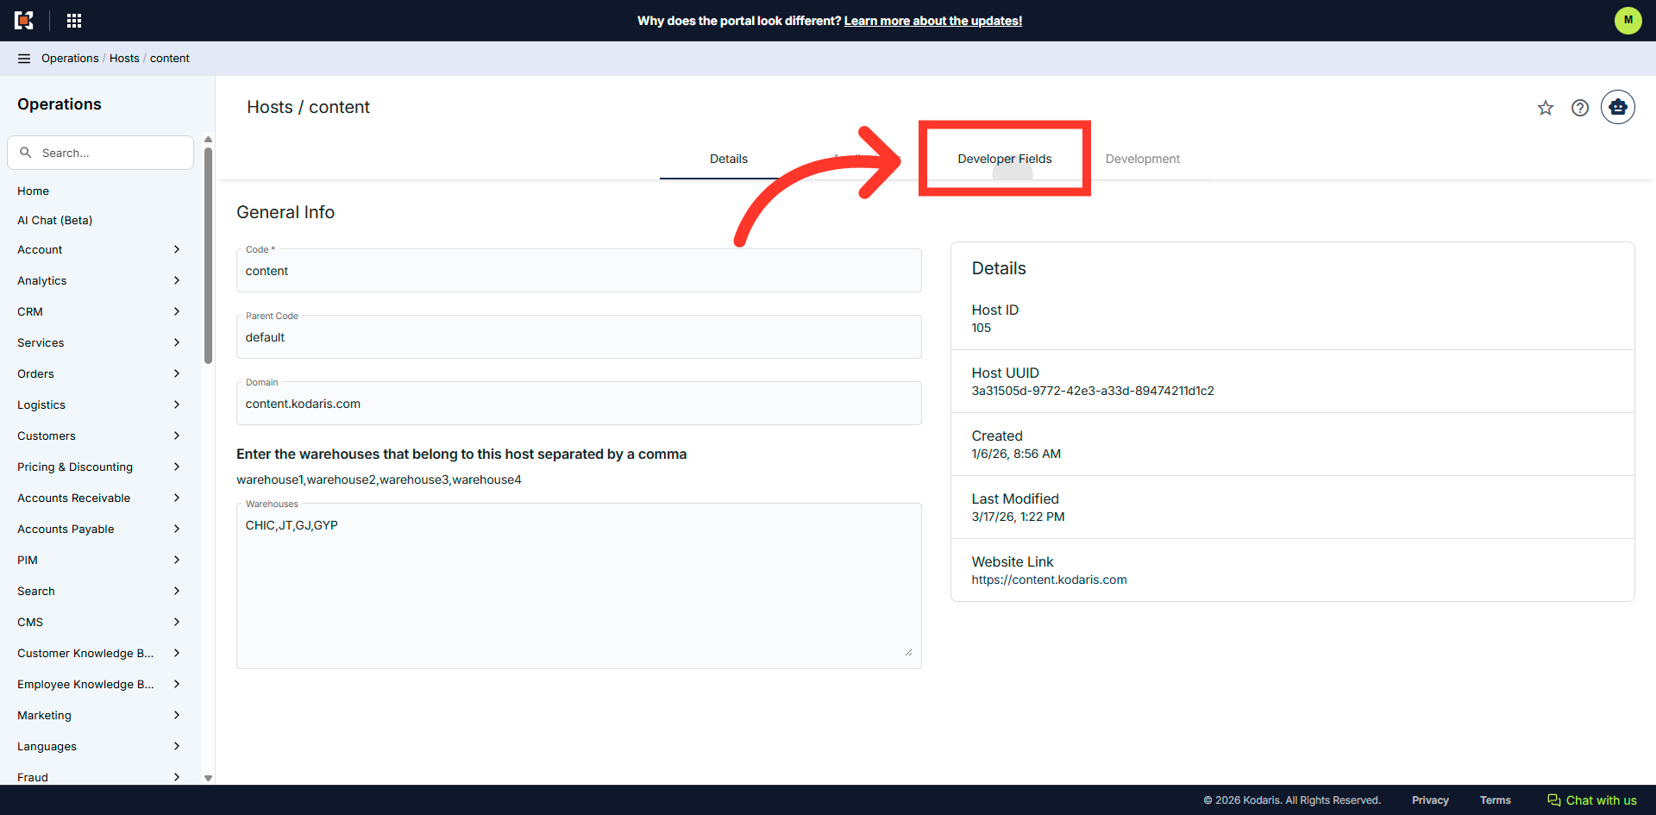
Task: Open the Fraud sidebar menu item
Action: 33,777
